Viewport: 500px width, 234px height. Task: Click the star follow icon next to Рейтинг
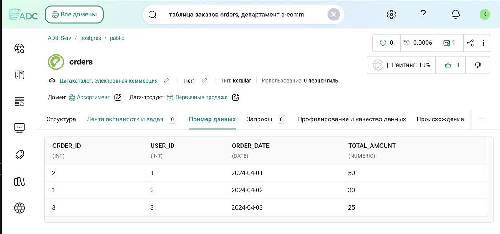[x=378, y=65]
